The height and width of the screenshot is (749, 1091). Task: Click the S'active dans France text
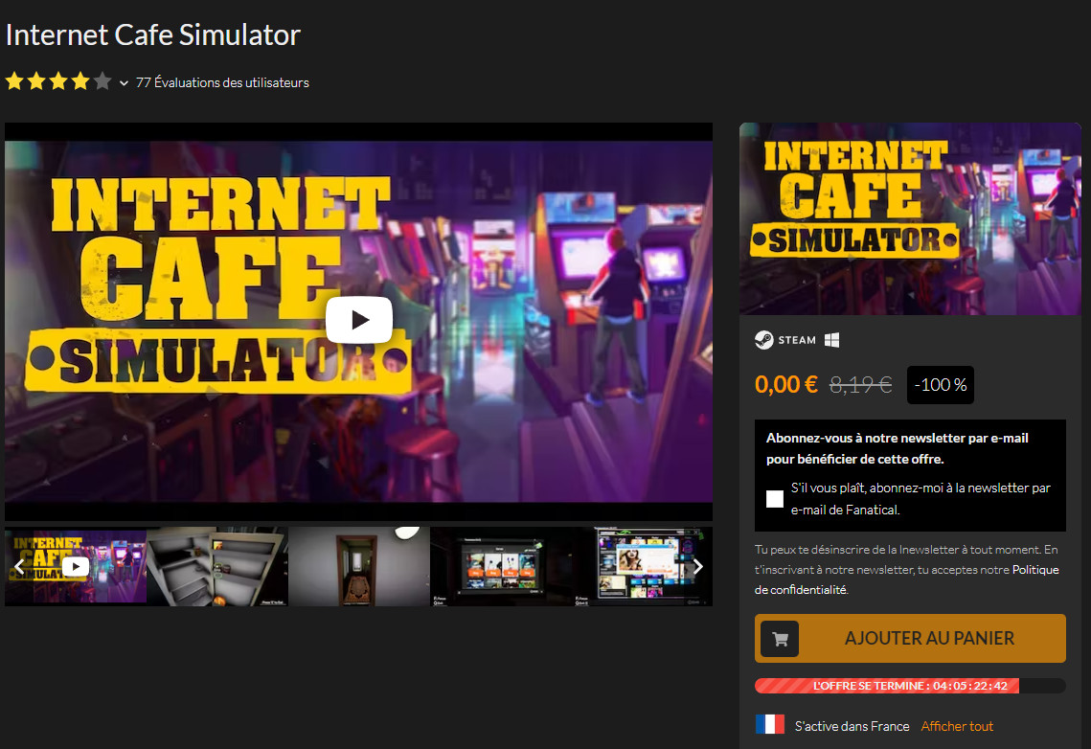pos(852,726)
